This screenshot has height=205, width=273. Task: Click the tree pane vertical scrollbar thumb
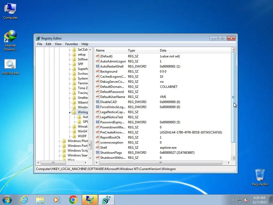point(90,145)
